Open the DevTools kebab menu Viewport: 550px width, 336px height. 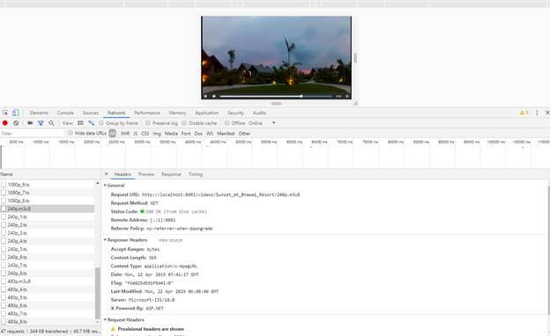click(x=537, y=113)
